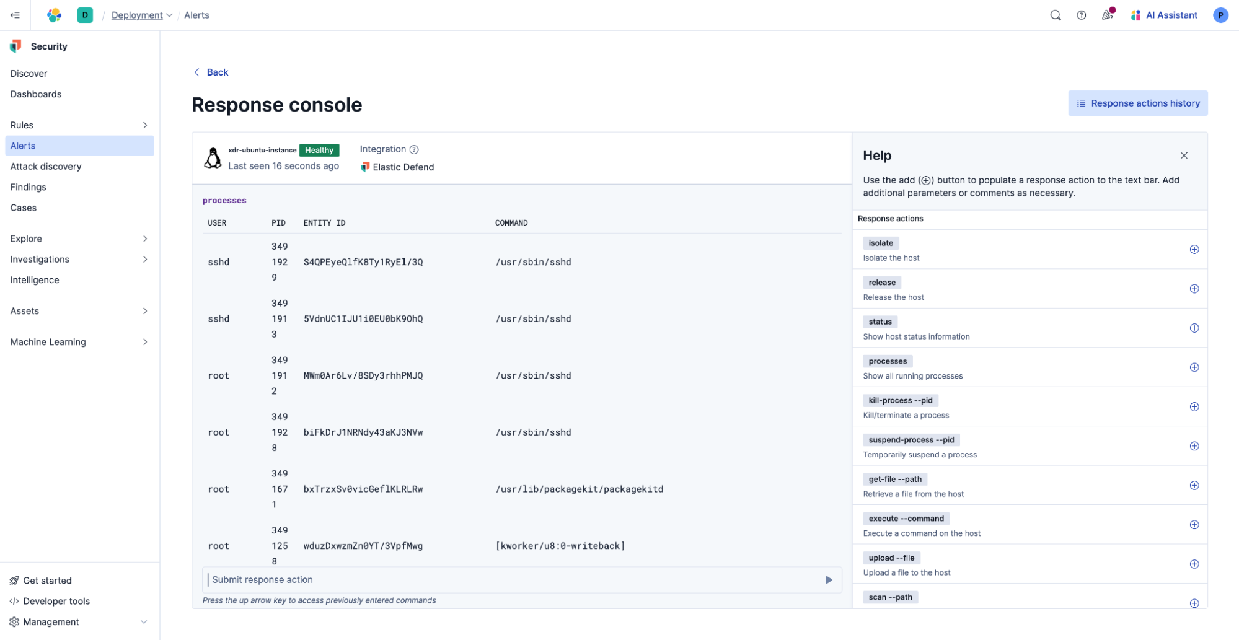Add the kill-process command via its plus icon
Image resolution: width=1239 pixels, height=640 pixels.
coord(1194,407)
